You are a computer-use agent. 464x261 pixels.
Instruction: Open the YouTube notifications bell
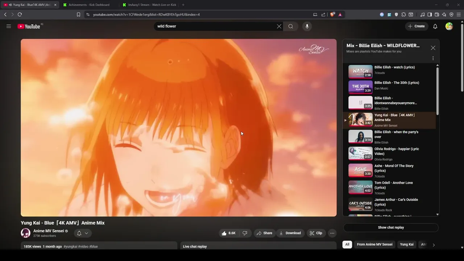click(x=435, y=26)
